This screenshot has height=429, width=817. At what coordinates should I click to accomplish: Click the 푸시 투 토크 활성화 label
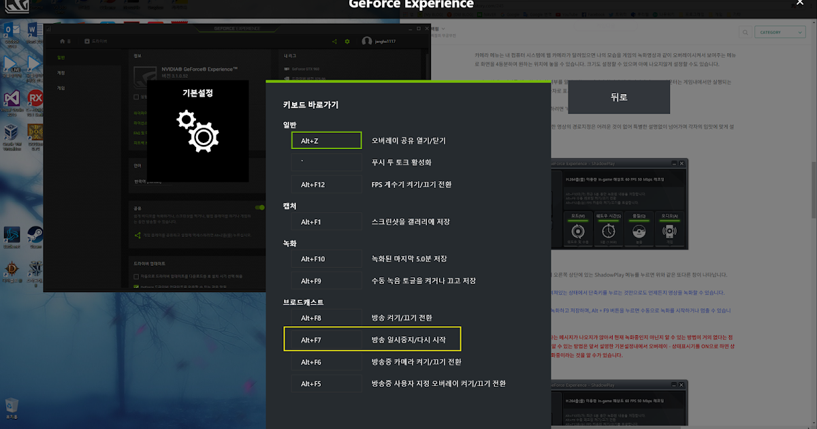point(401,163)
